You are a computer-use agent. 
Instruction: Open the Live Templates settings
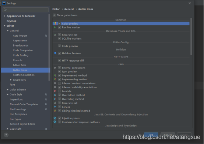18,114
